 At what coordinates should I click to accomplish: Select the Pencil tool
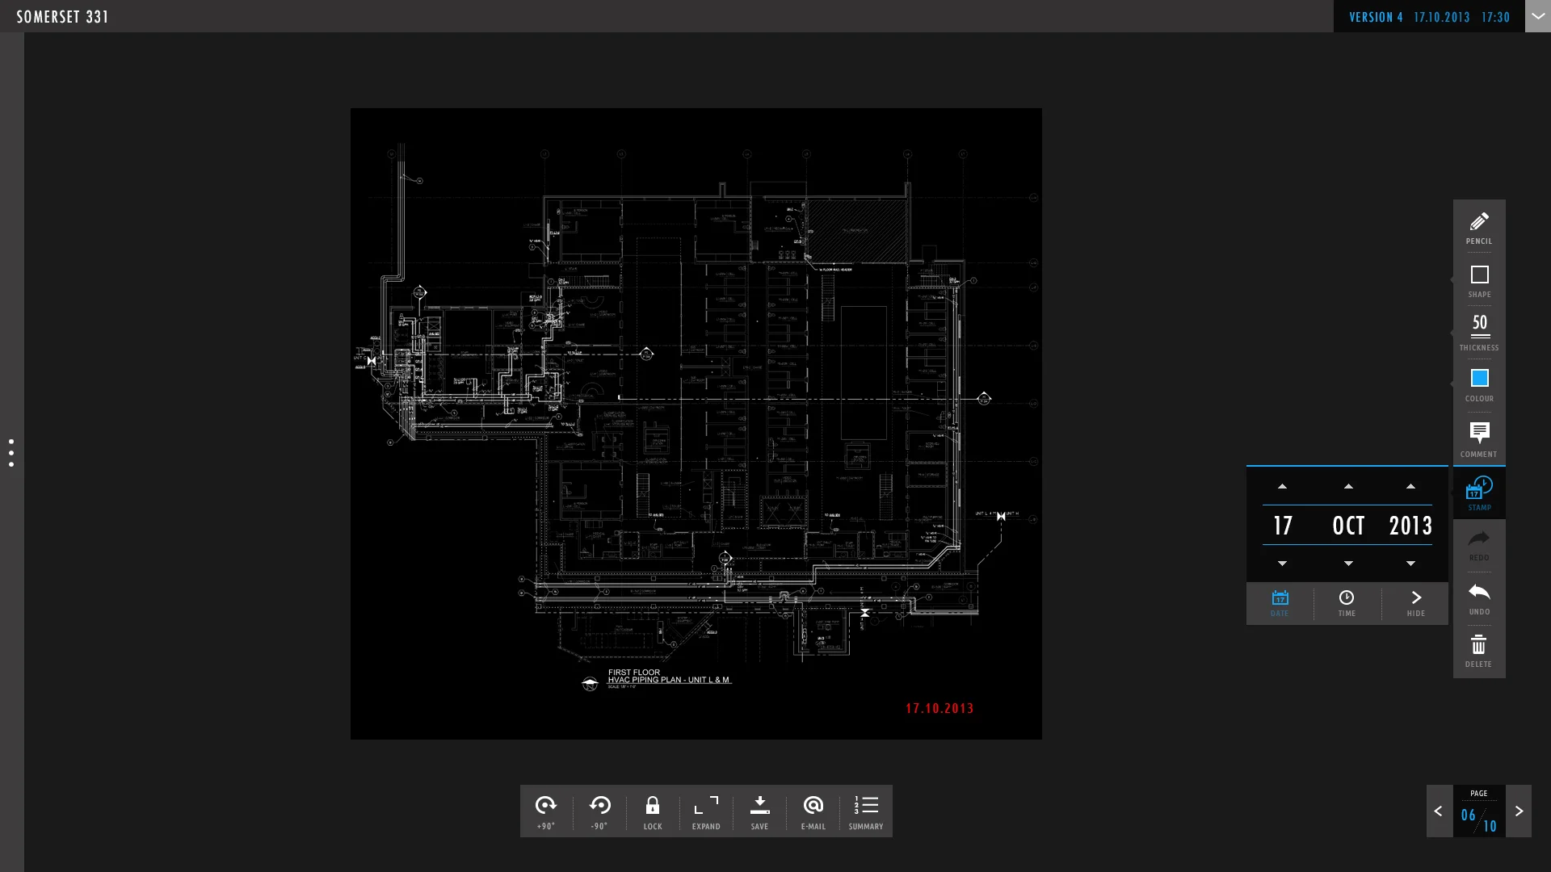tap(1479, 228)
